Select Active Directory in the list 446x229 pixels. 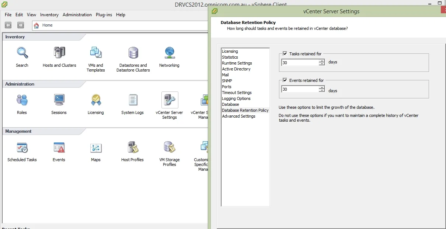click(x=236, y=69)
